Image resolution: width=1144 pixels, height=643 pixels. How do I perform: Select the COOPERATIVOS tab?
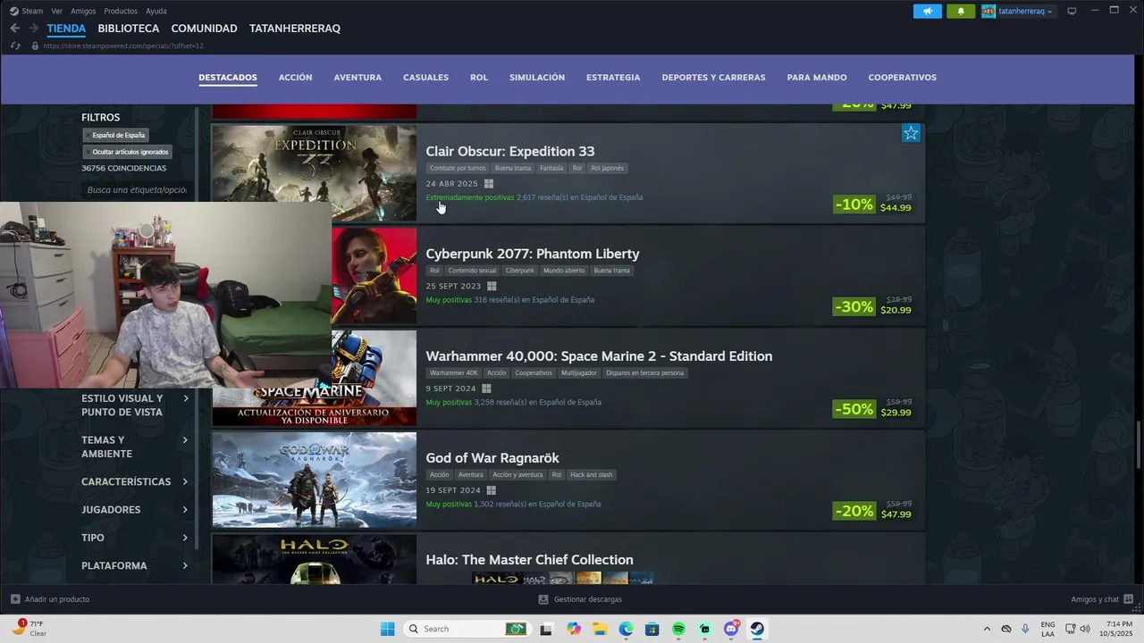point(902,78)
